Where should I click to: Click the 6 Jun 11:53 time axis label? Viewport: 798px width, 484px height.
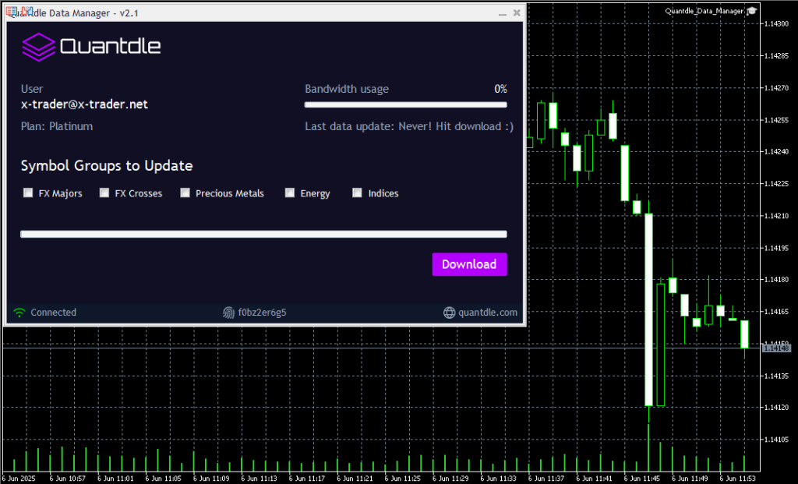737,479
